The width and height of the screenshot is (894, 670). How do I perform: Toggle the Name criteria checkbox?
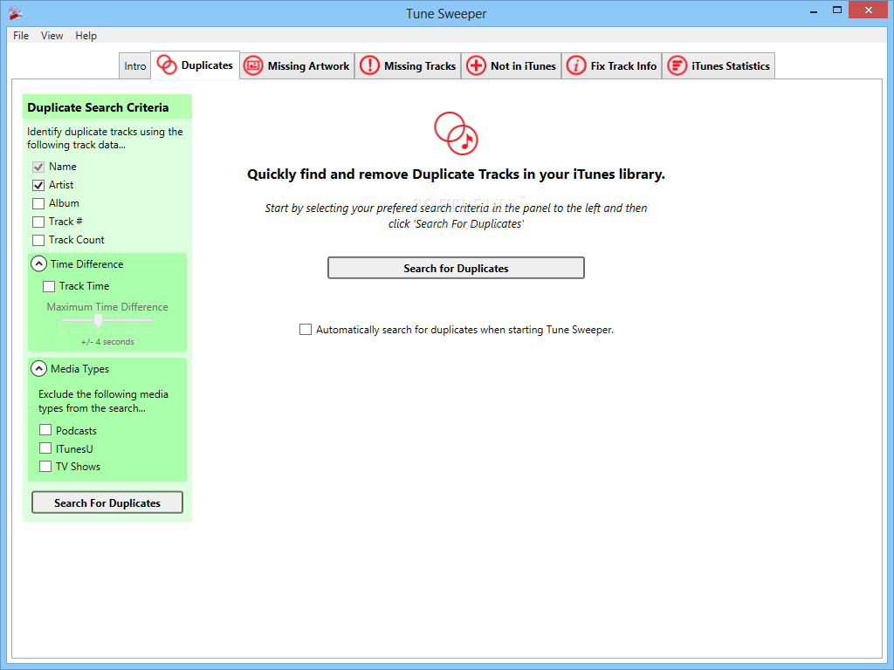click(38, 167)
